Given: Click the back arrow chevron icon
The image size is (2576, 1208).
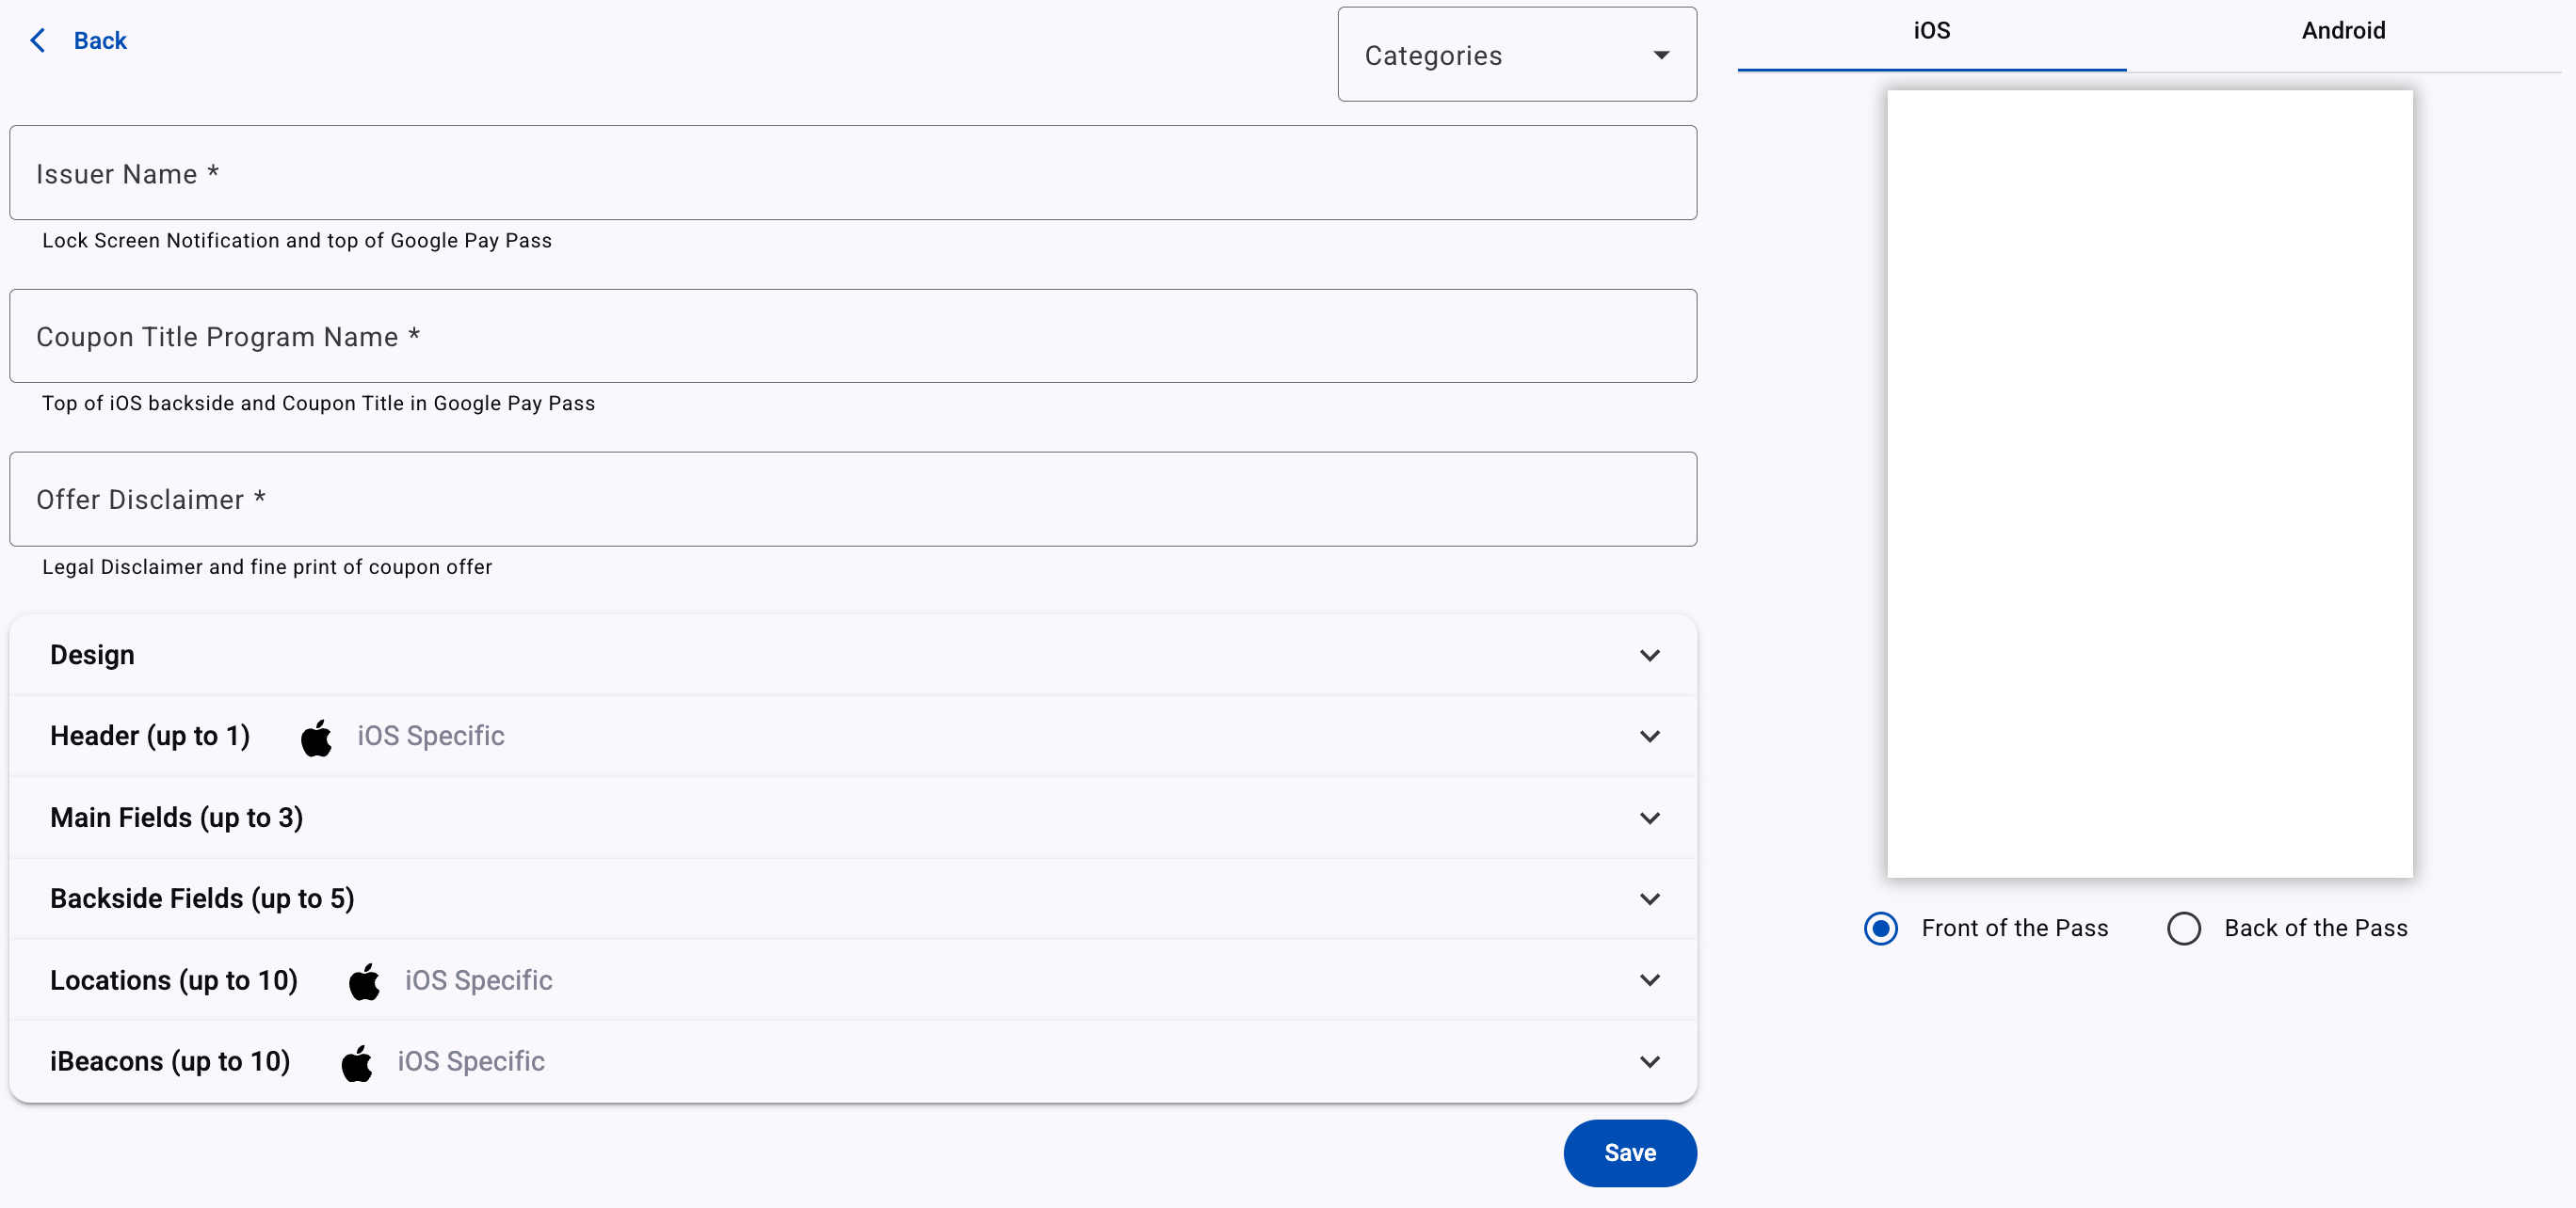Looking at the screenshot, I should click(x=38, y=41).
